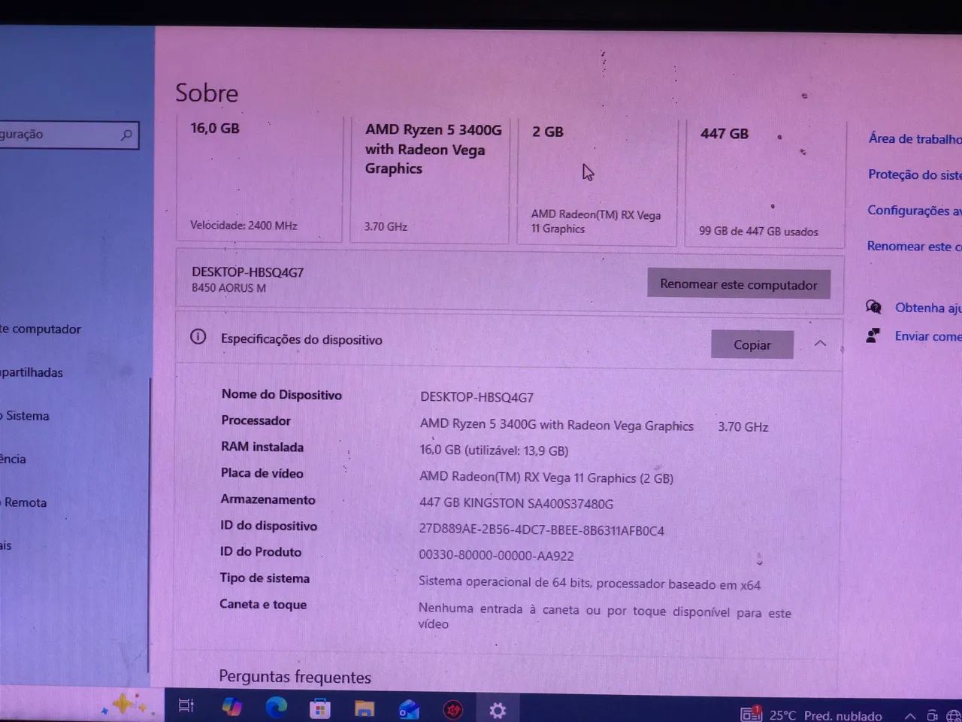
Task: Click the search magnifier in settings box
Action: [x=126, y=135]
